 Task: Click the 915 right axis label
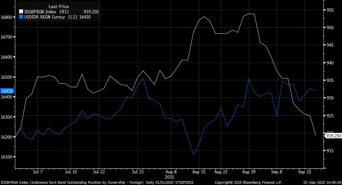click(x=330, y=150)
